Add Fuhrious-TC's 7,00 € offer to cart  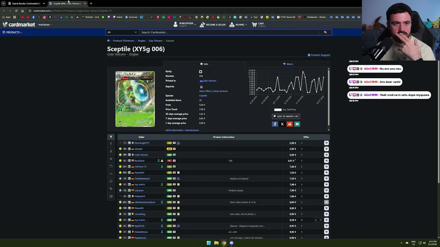tap(326, 167)
